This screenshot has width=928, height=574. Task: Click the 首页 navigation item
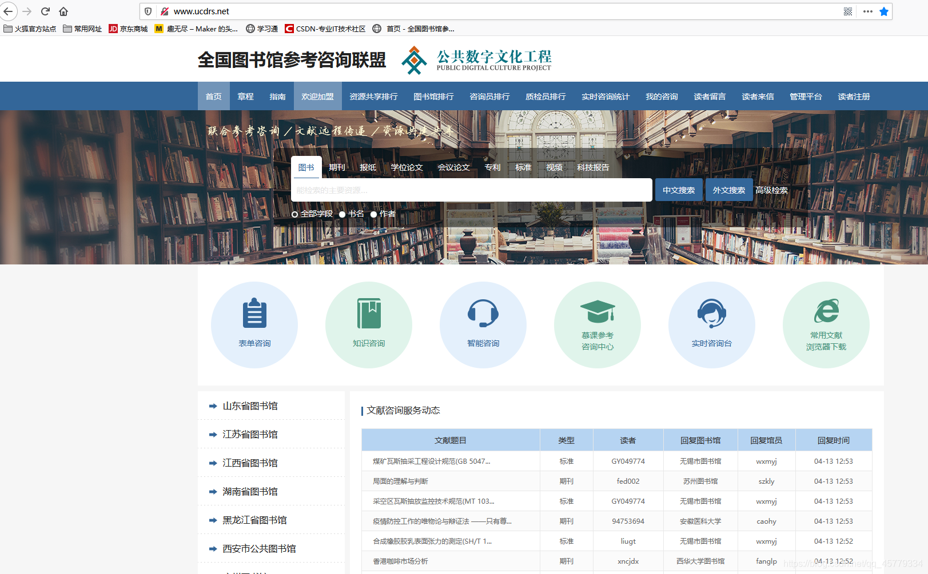(214, 97)
